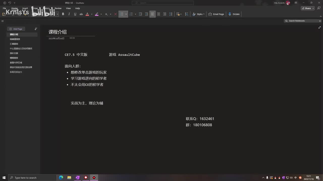The height and width of the screenshot is (181, 323).
Task: Switch to the Insert tab
Action: (25, 8)
